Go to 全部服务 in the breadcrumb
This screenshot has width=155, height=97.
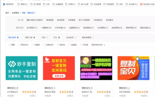click(x=15, y=13)
